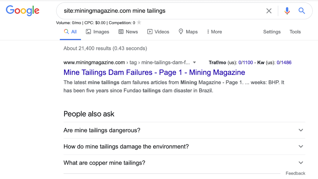Open Maps results tab

[x=188, y=32]
